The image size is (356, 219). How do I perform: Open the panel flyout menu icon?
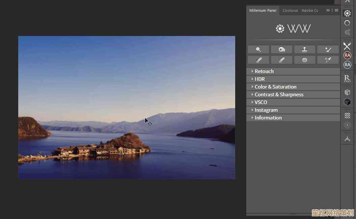[336, 10]
